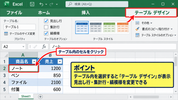Click the vertical scrollbar down arrow
Screen dimensions: 178x100
pos(176,91)
